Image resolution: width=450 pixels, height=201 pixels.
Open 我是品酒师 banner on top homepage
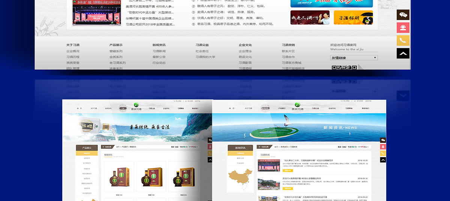(310, 17)
